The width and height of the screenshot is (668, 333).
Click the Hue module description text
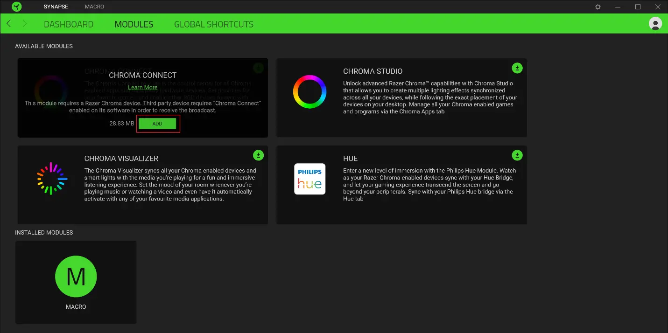(x=429, y=185)
